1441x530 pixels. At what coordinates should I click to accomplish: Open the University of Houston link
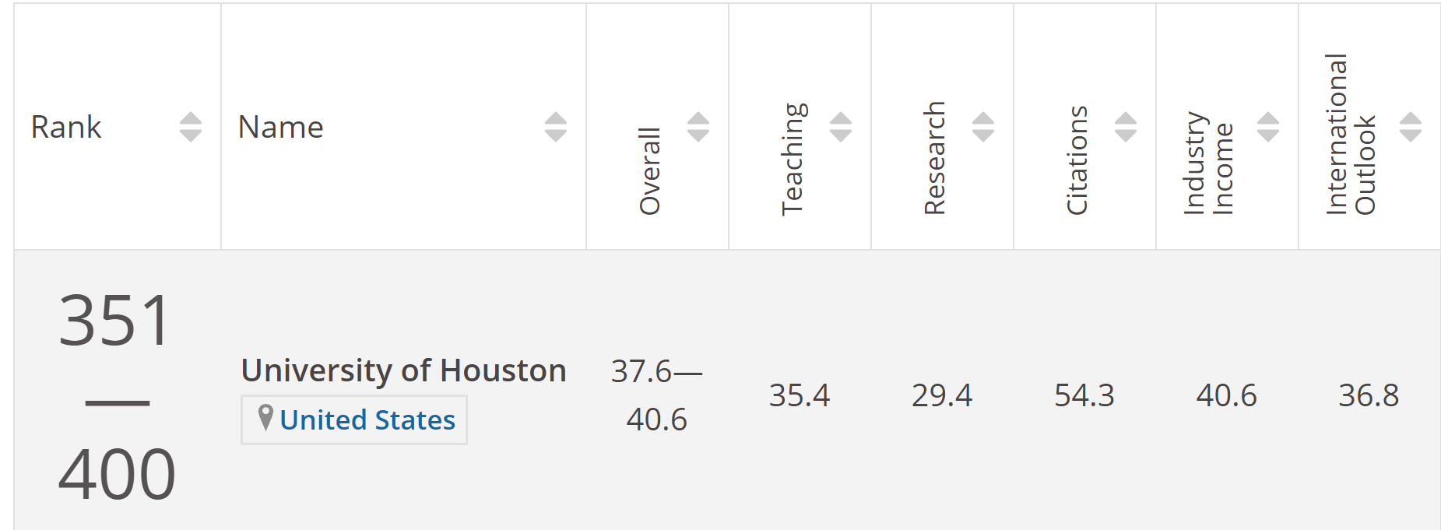404,370
